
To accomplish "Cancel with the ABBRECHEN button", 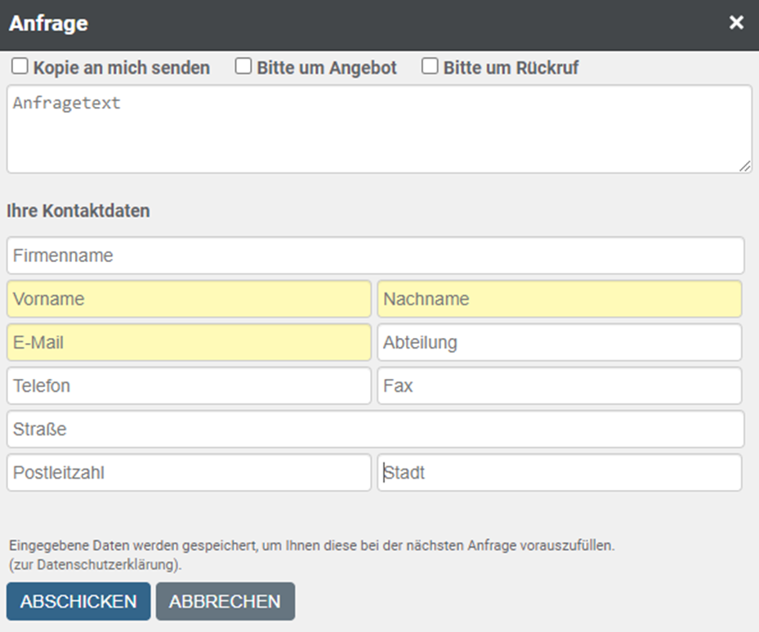I will coord(225,602).
